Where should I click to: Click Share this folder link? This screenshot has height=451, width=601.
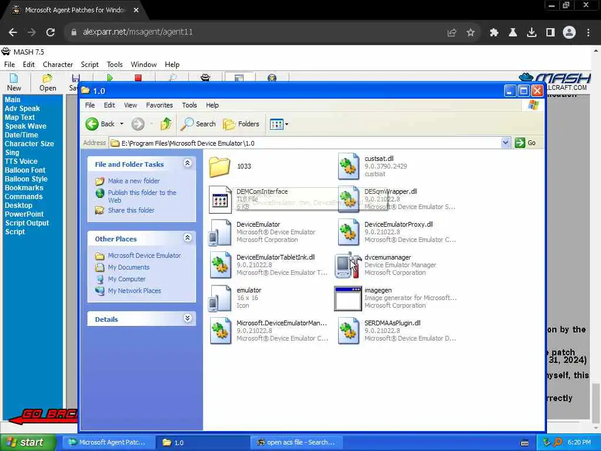(131, 210)
